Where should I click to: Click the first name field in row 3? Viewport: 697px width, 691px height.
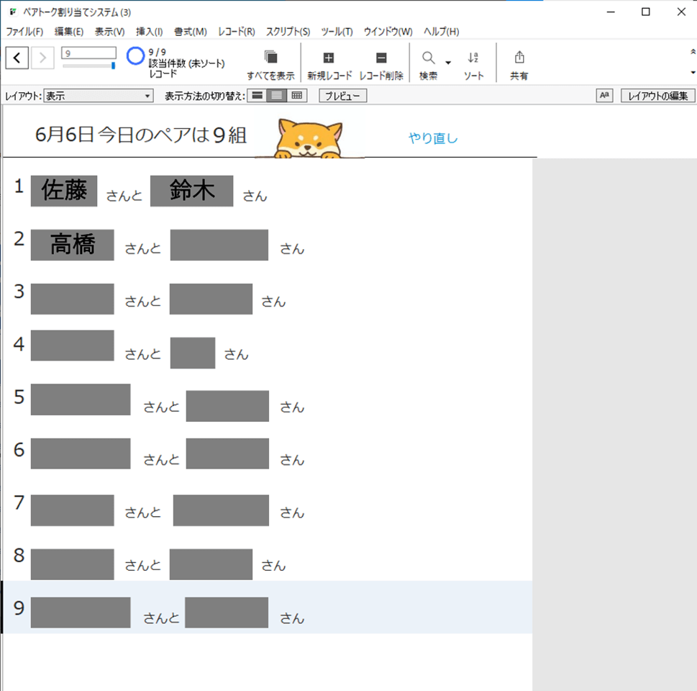[x=73, y=299]
